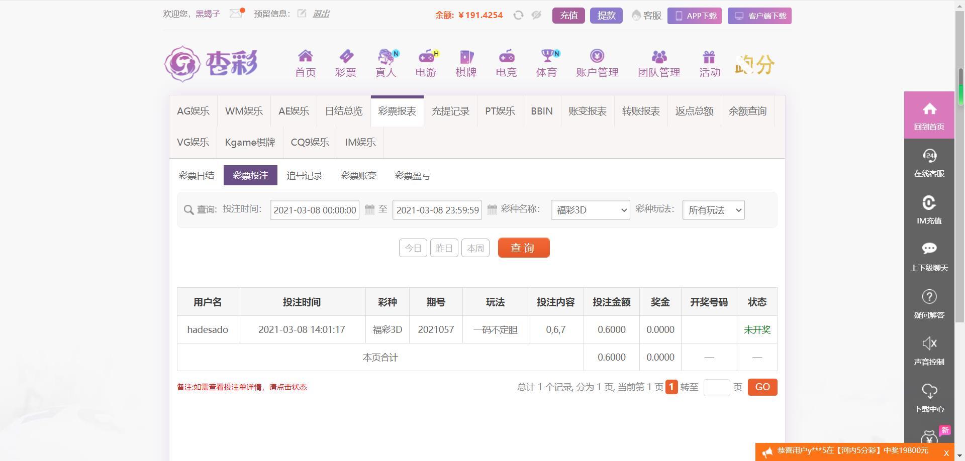This screenshot has width=965, height=461.
Task: Open the 客服 customer service link
Action: click(647, 16)
